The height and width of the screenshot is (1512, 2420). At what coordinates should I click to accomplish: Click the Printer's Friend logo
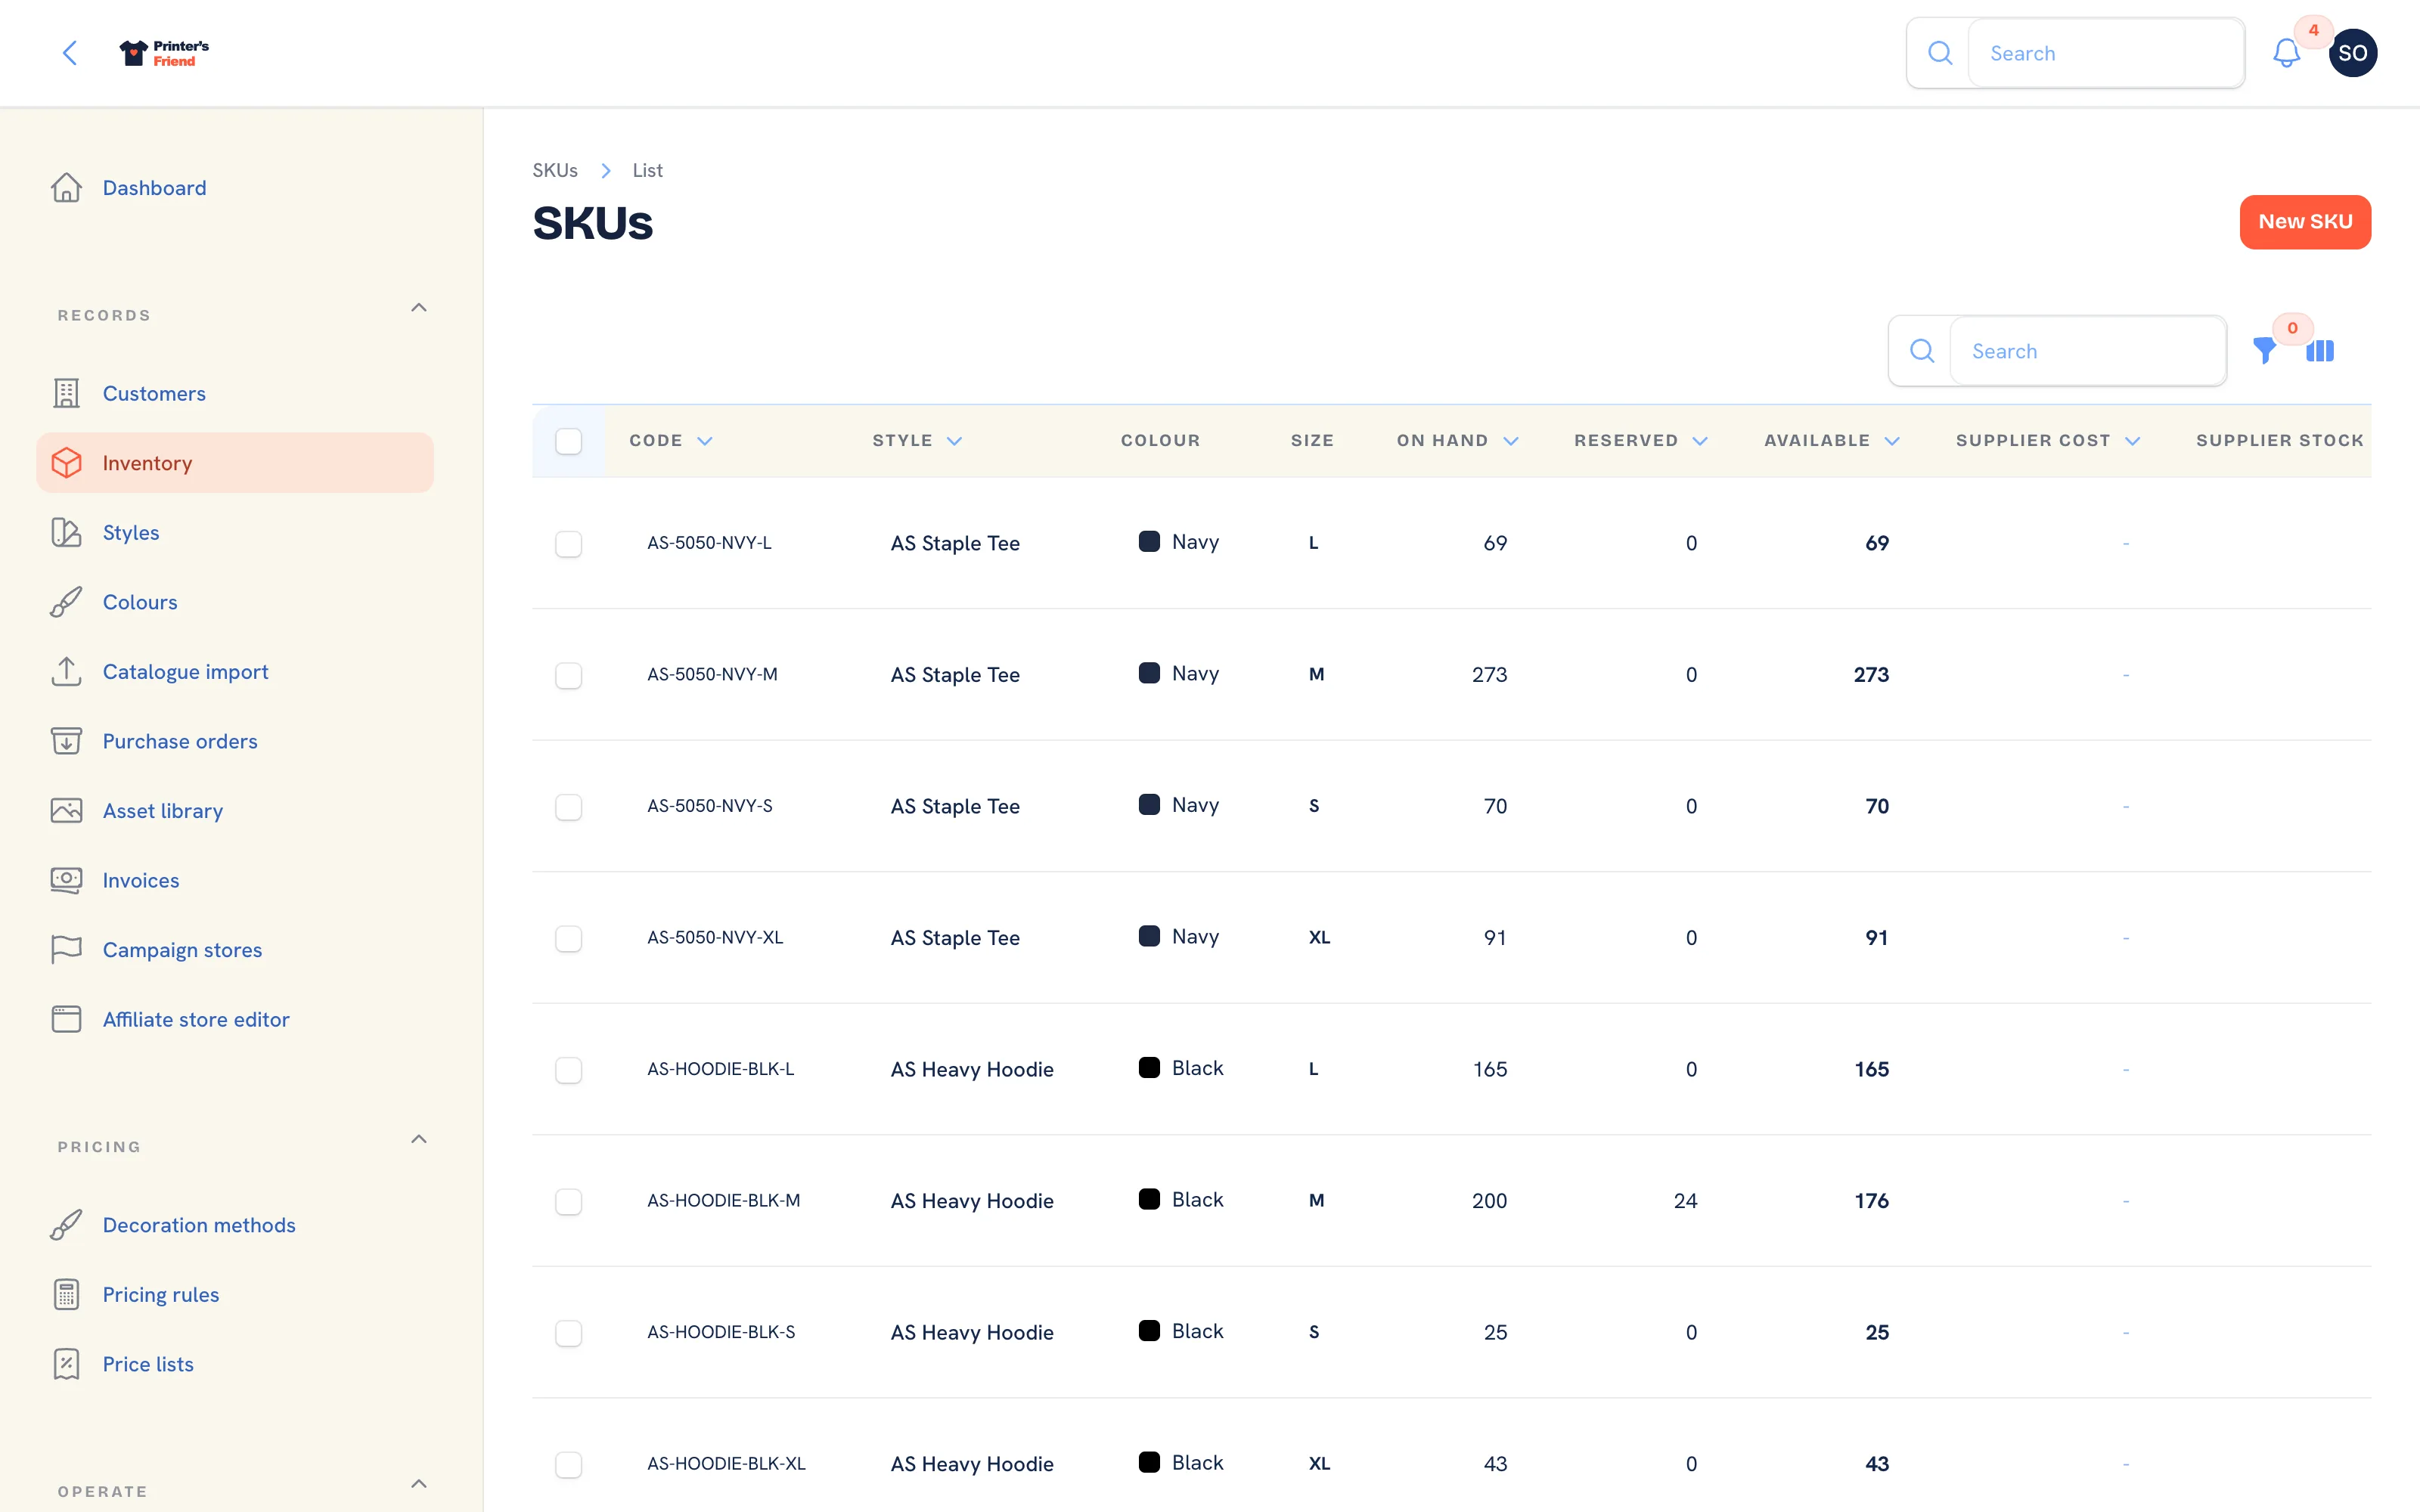[164, 53]
